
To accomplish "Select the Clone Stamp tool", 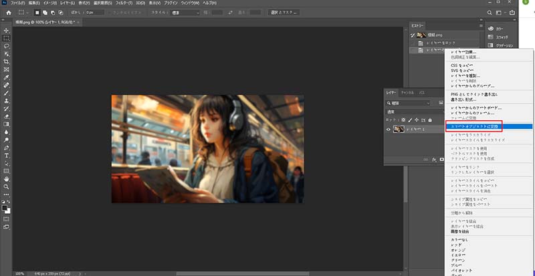I will (6, 101).
